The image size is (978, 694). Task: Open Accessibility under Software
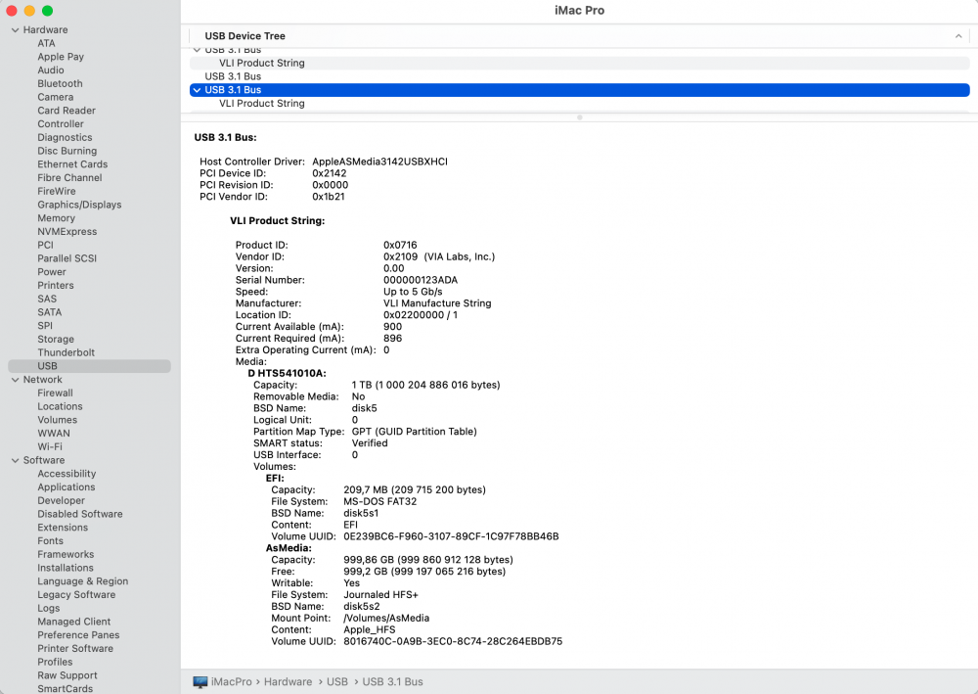[67, 474]
